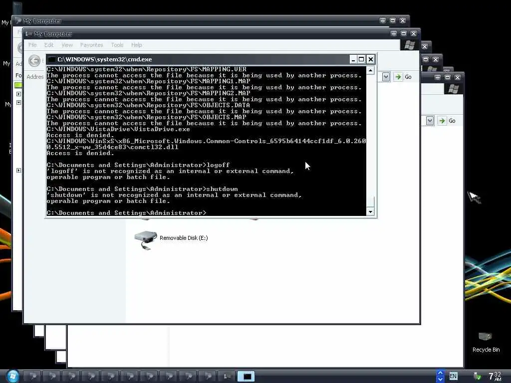Click the prompt line ending in 'logoff'

(x=138, y=165)
